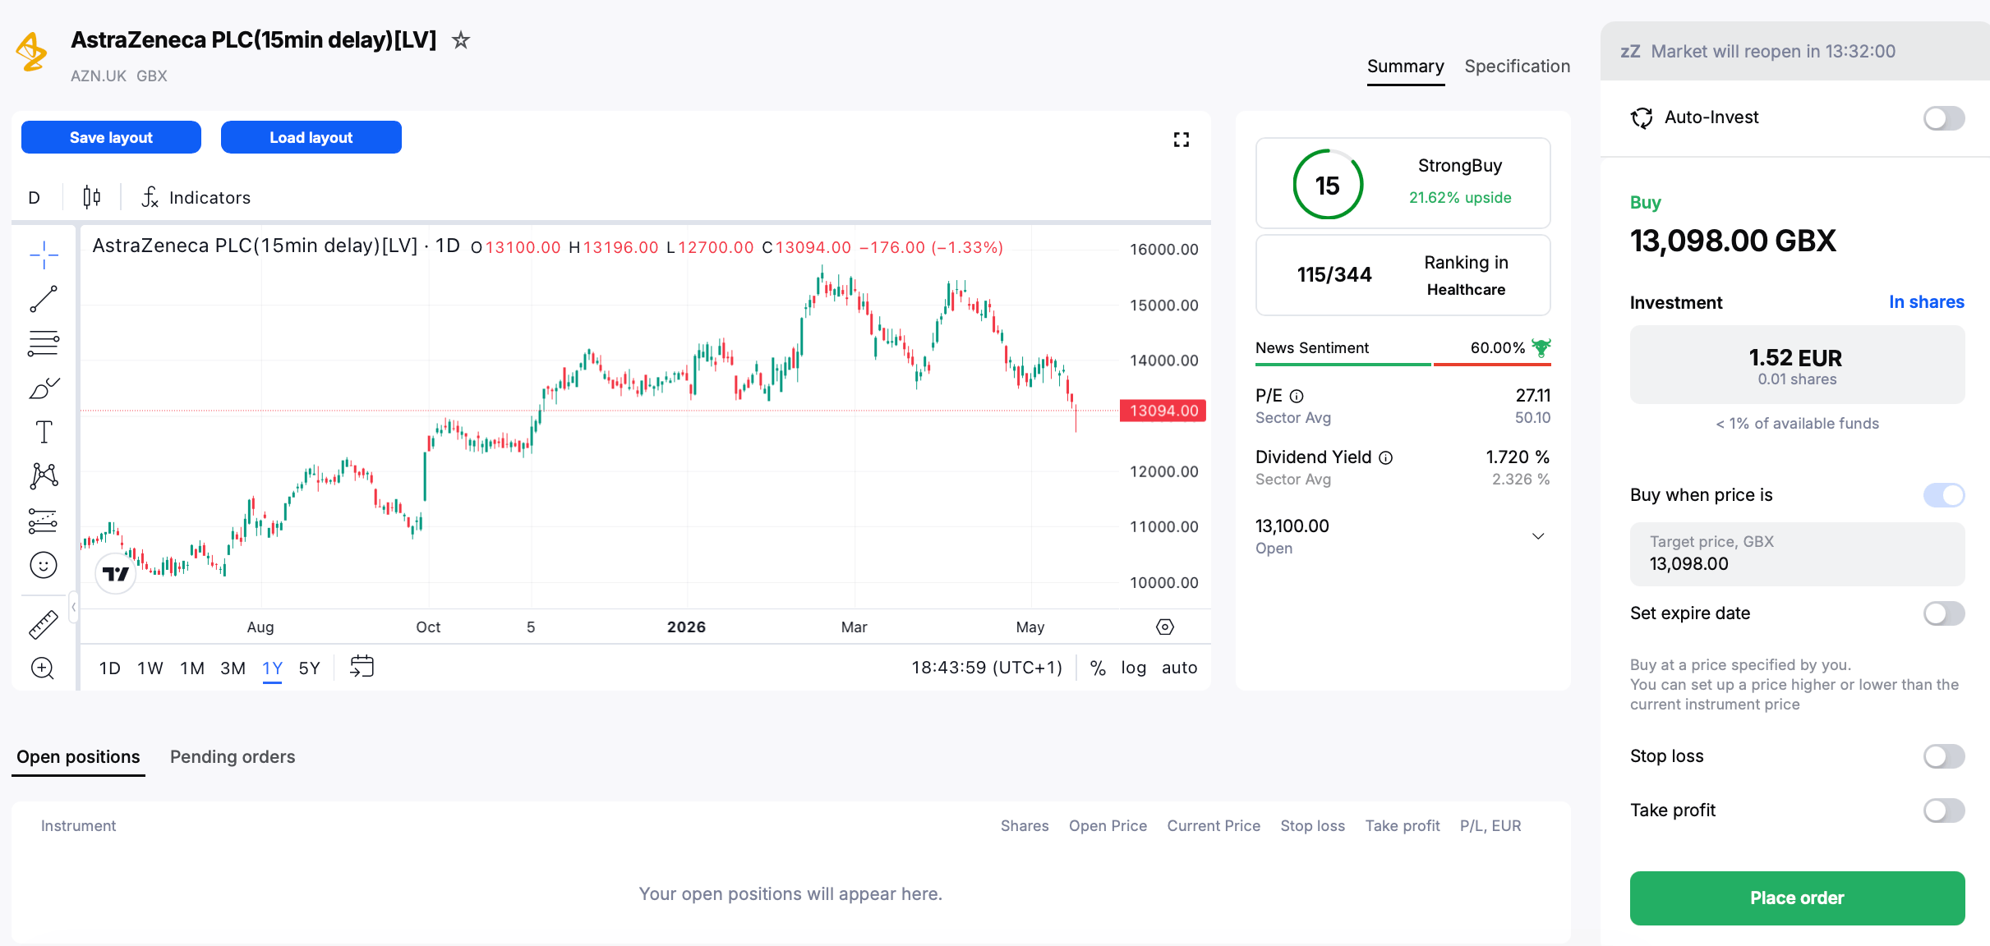Open the emoji icons tool

click(x=44, y=565)
